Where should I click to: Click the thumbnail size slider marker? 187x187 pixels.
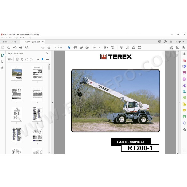[42, 59]
